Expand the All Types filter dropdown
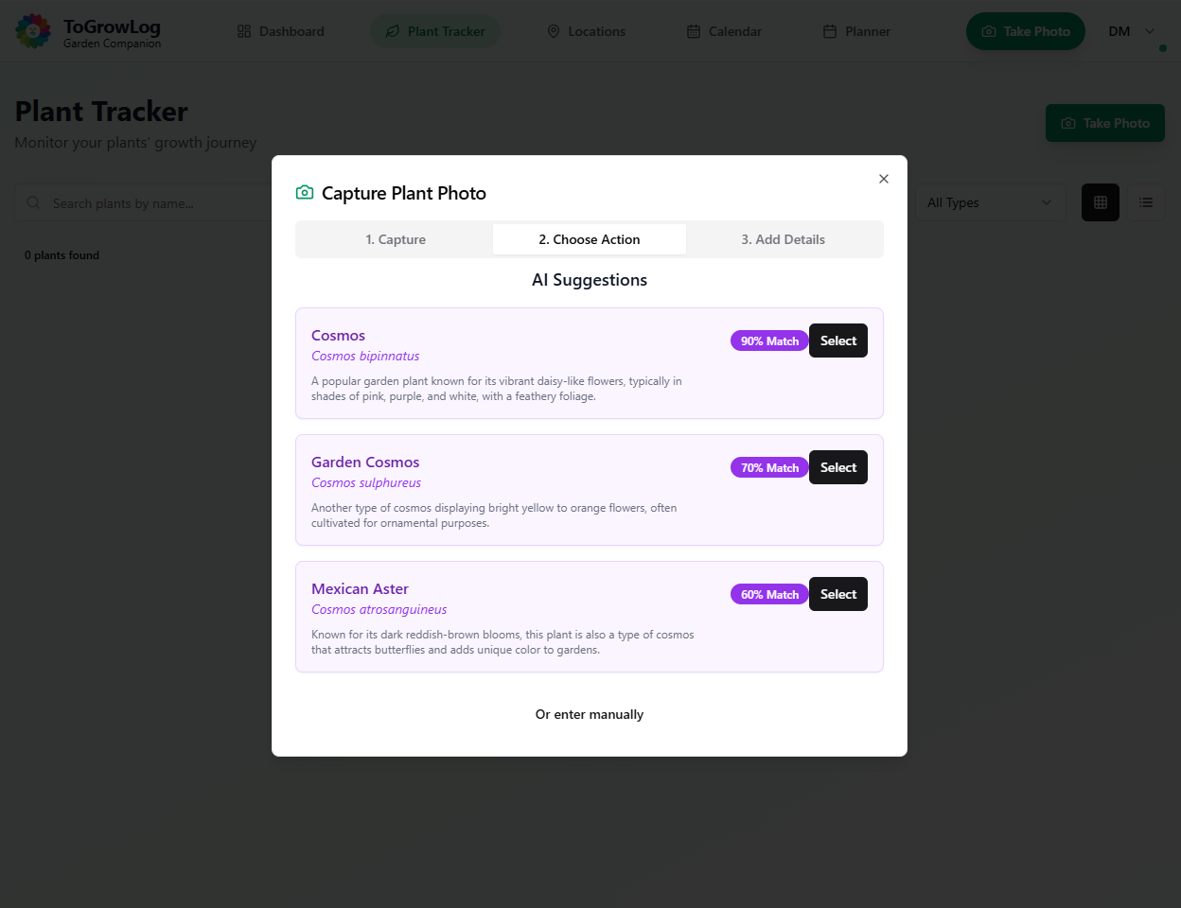The width and height of the screenshot is (1181, 908). click(989, 202)
